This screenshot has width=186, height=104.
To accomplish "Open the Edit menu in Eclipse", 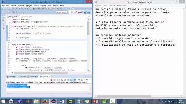I will click(8, 5).
